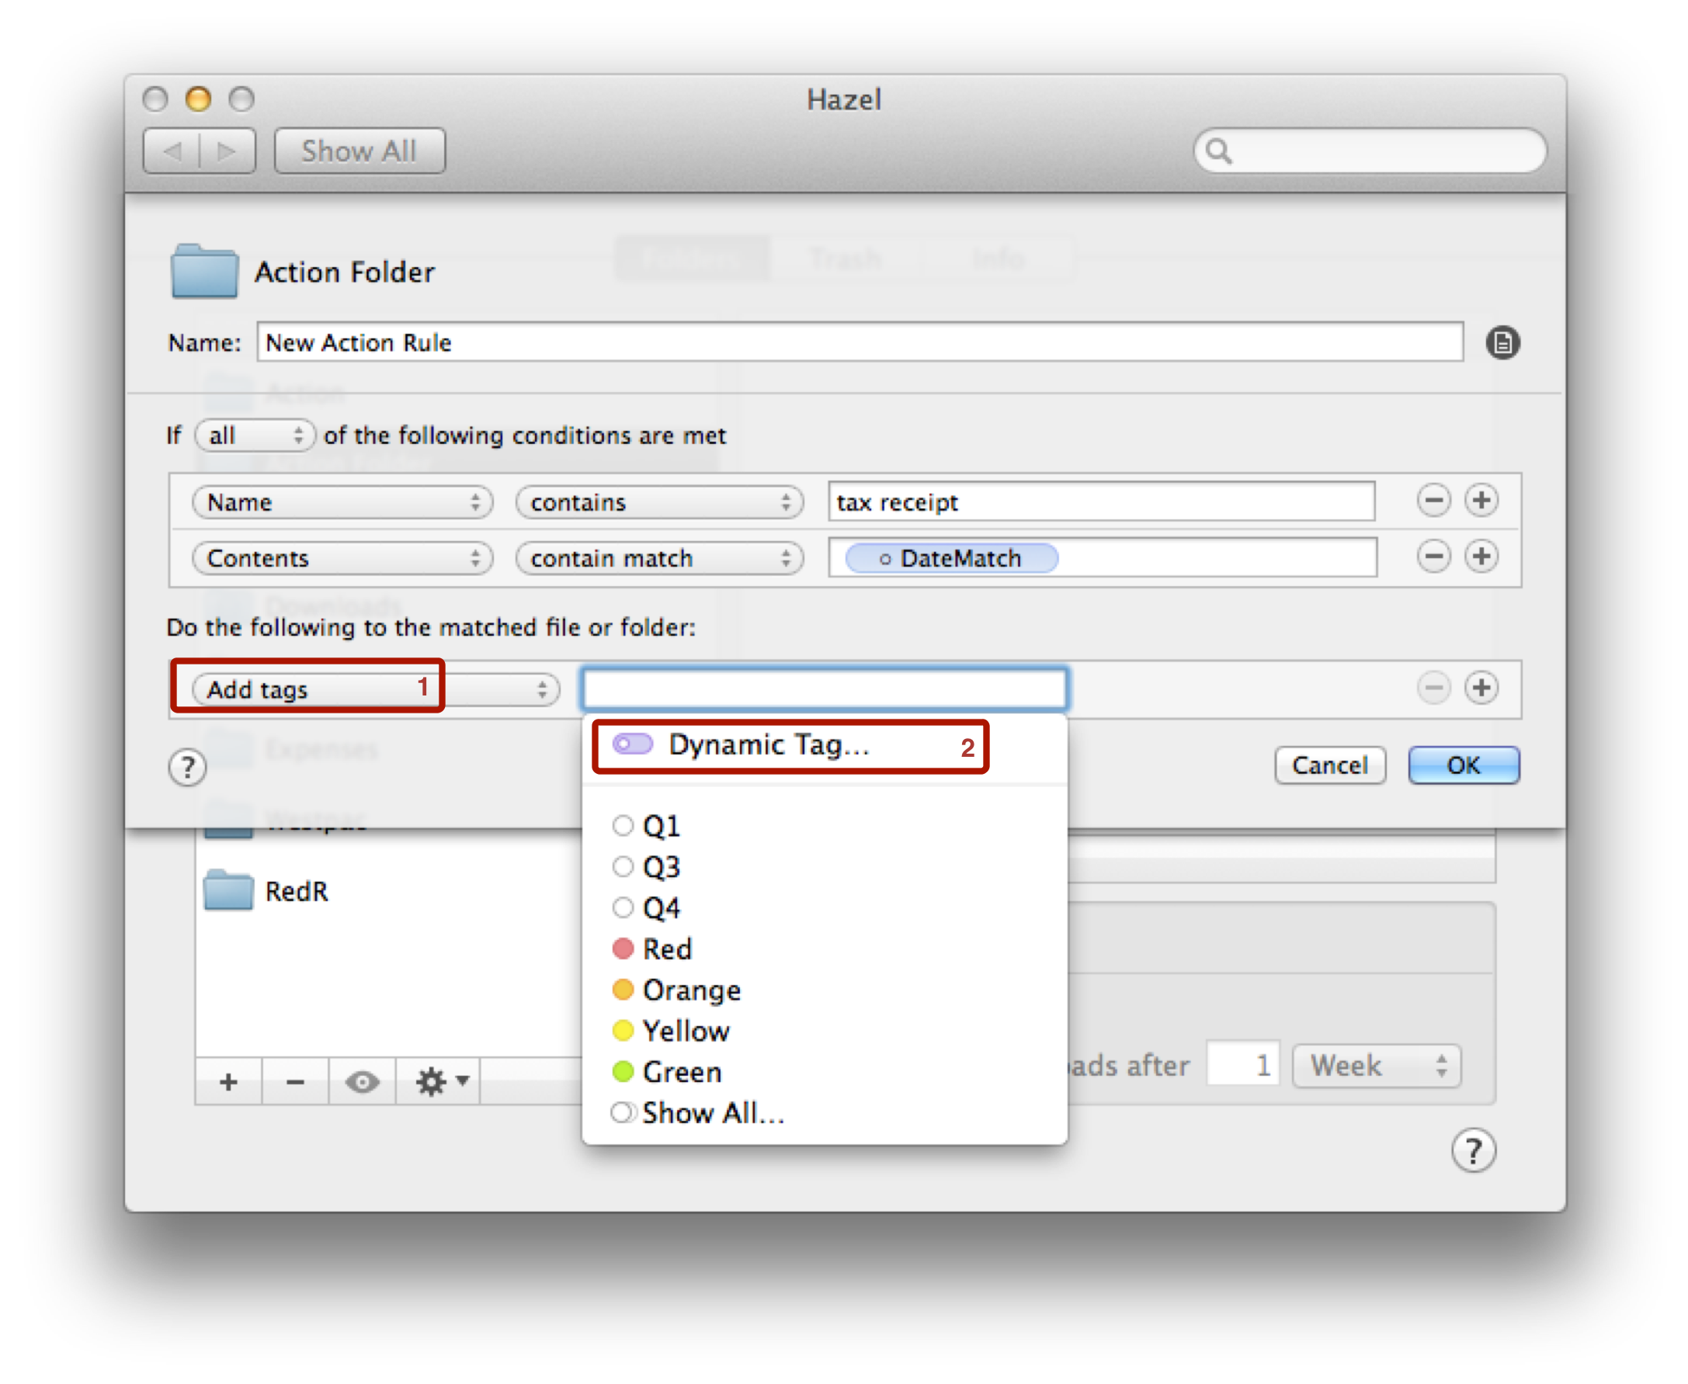Click the tax receipt text field
The height and width of the screenshot is (1384, 1688).
pyautogui.click(x=1101, y=501)
